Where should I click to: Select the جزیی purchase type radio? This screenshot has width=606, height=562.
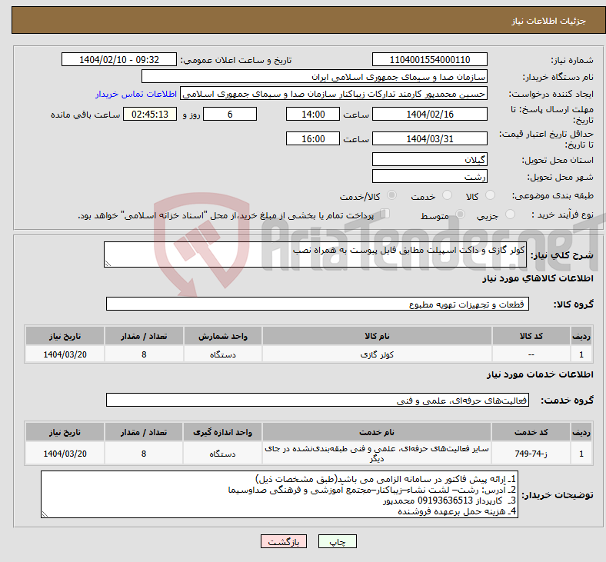coord(510,214)
